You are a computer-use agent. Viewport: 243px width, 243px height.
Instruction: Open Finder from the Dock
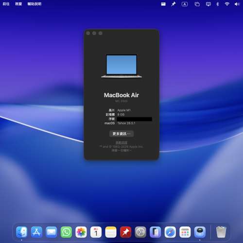22,232
